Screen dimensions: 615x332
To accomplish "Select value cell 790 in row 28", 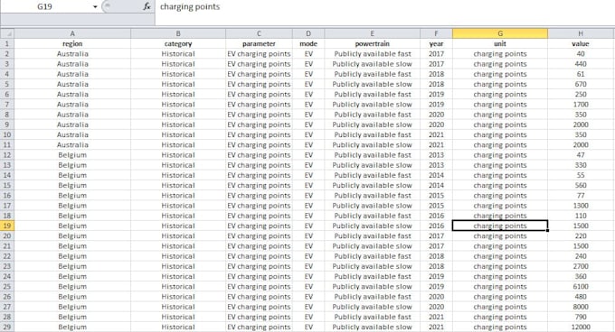I will pyautogui.click(x=581, y=317).
